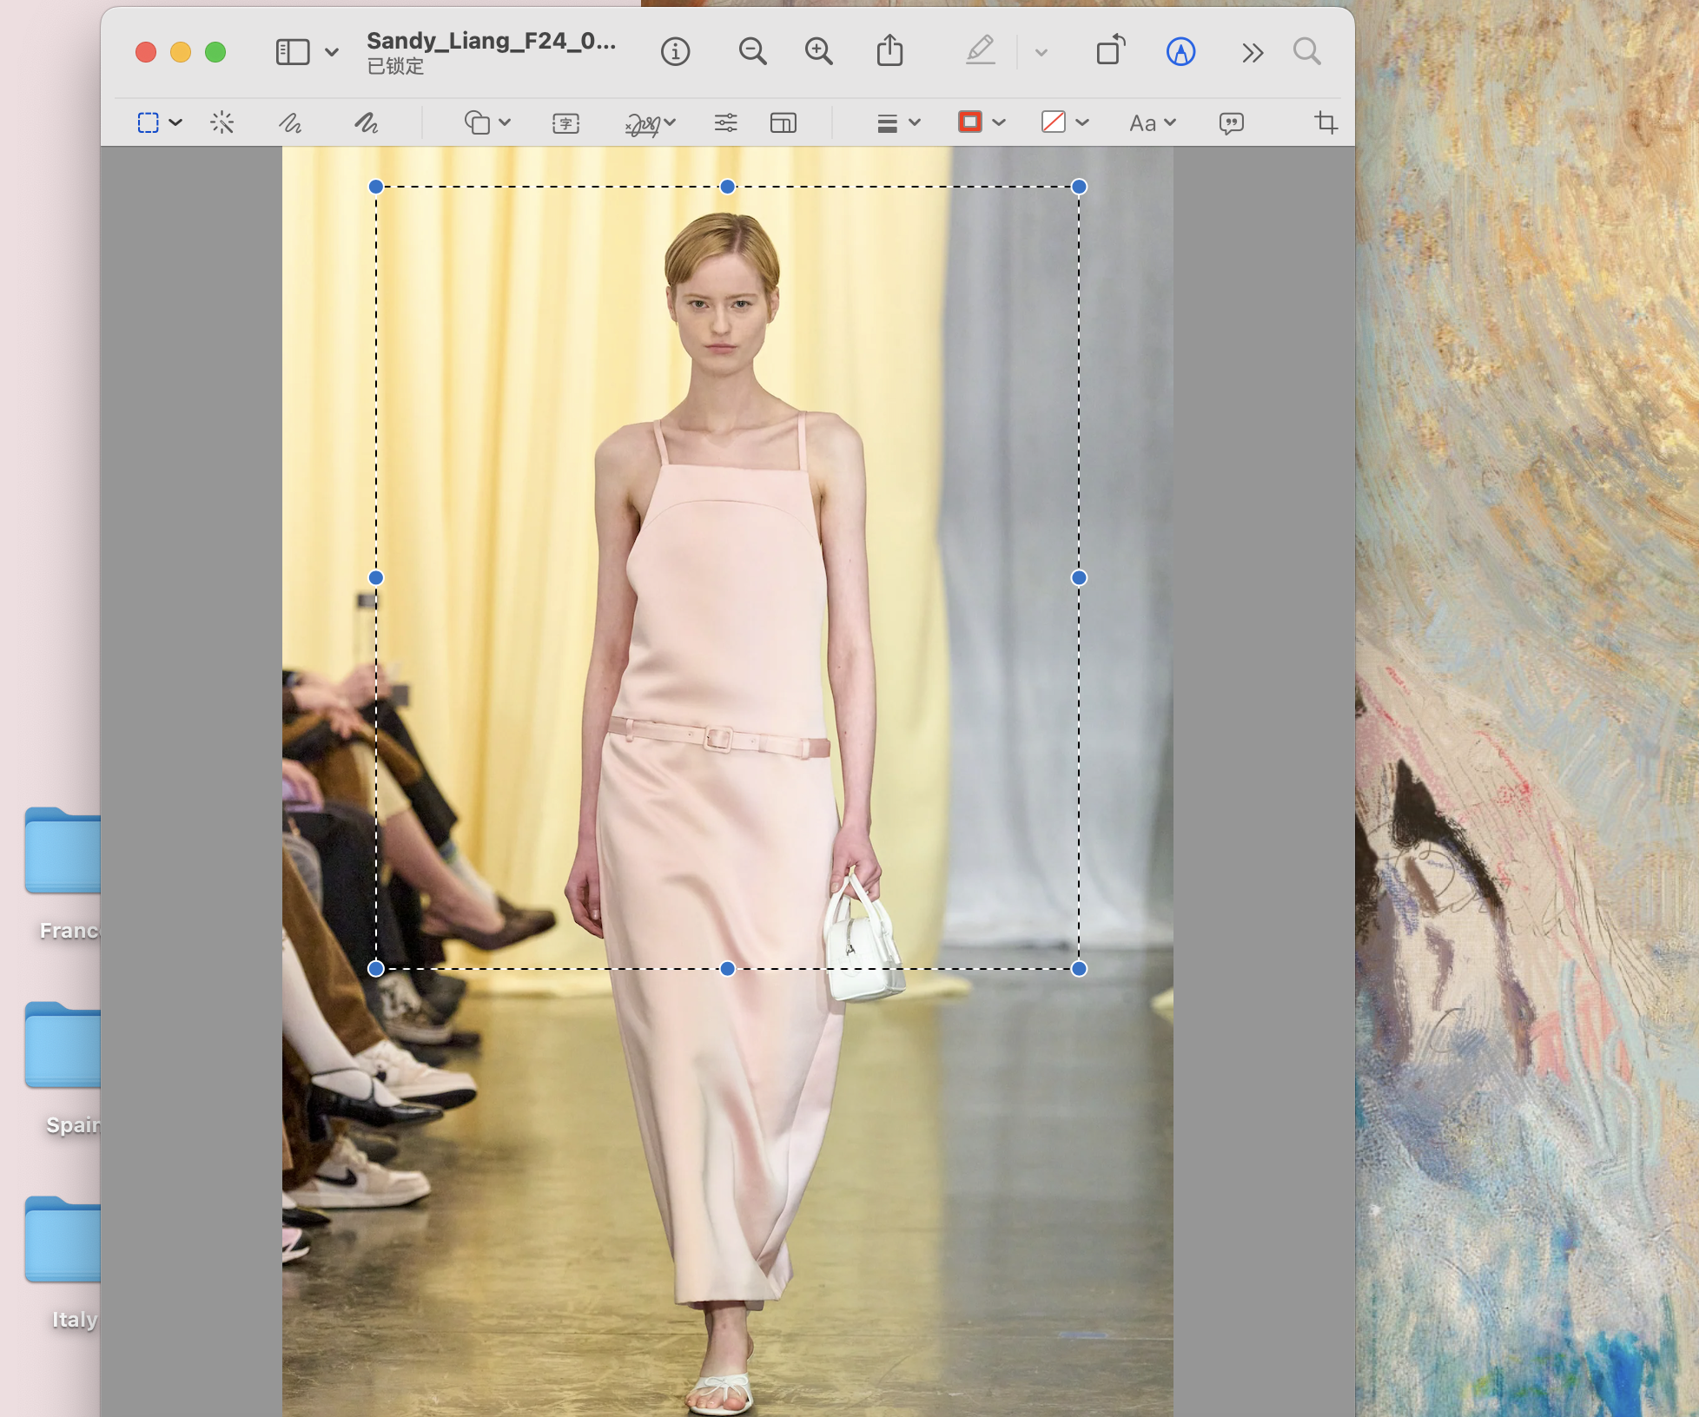The image size is (1699, 1417).
Task: Insert a text box annotation
Action: point(565,123)
